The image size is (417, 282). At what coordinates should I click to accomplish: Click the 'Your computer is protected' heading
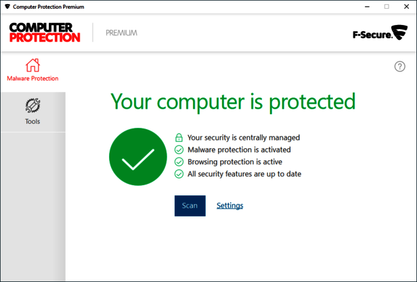pos(233,101)
